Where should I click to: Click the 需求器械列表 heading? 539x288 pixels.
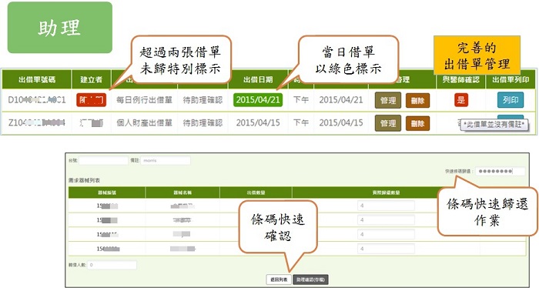click(84, 180)
